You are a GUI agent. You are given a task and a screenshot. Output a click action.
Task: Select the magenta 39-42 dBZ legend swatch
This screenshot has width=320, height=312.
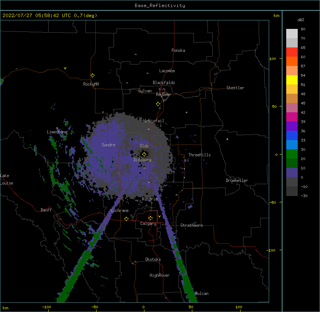[x=292, y=117]
